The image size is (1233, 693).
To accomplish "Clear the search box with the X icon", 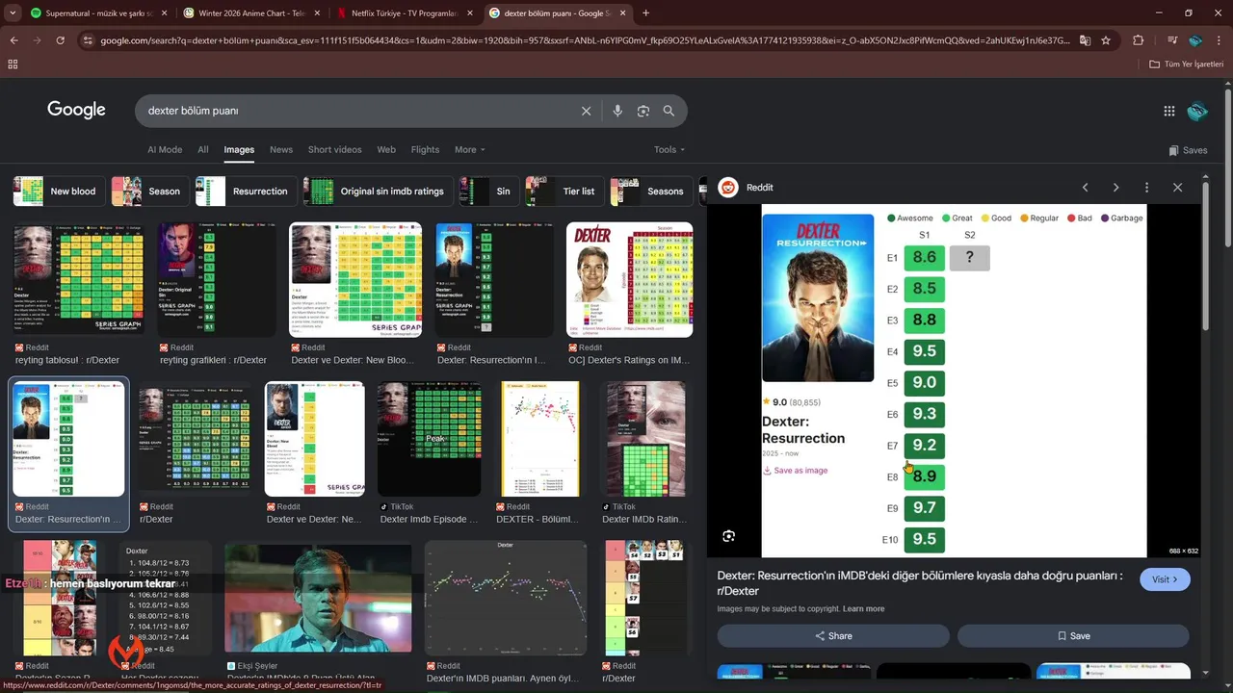I will 586,111.
